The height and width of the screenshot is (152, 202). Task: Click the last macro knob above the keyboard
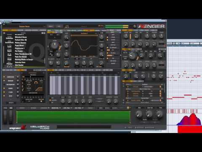[159, 114]
